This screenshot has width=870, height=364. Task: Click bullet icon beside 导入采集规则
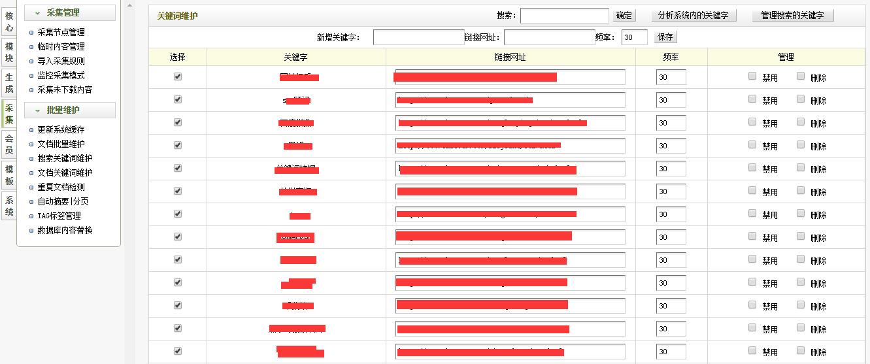click(31, 61)
